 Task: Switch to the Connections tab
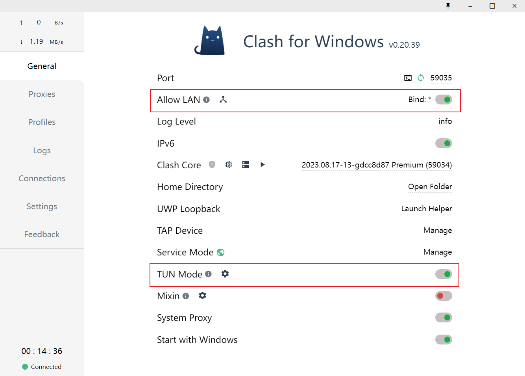point(42,179)
